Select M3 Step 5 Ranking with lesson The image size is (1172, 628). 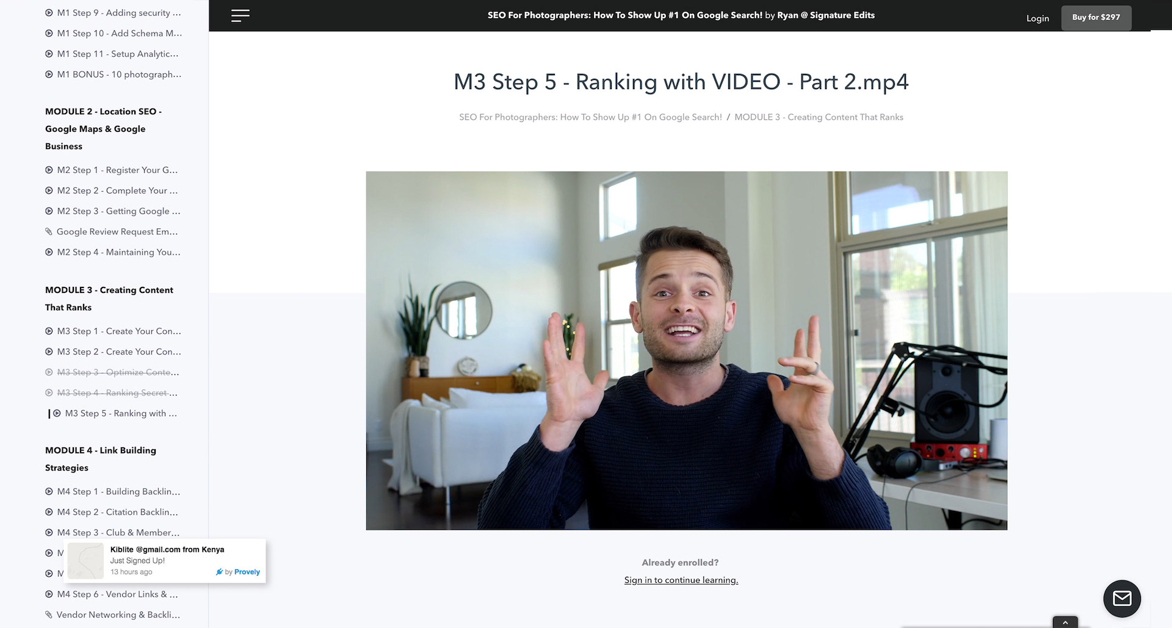coord(120,414)
